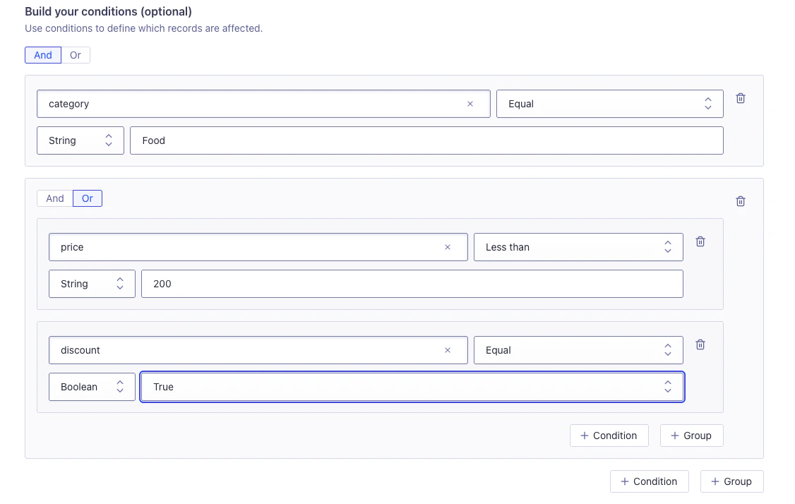Switch nested group to And
The image size is (795, 504).
click(55, 198)
